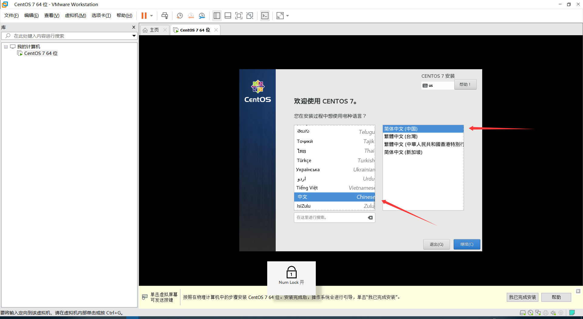Screen dimensions: 583x319
Task: Select Thai language row
Action: [335, 151]
